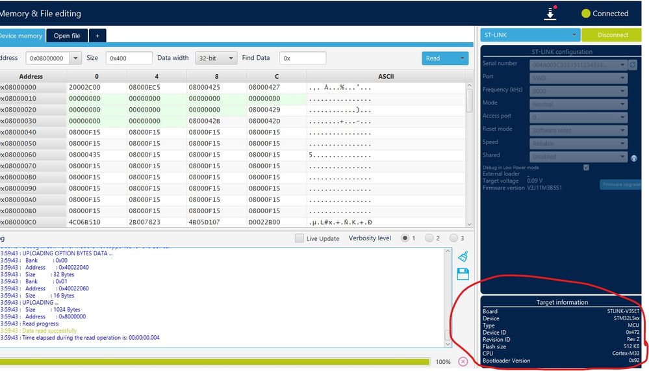Click the Device STM32L5xx value
649x371 pixels.
[x=627, y=318]
